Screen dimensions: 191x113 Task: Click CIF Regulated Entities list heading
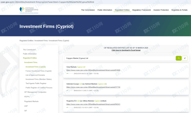[x=126, y=48]
